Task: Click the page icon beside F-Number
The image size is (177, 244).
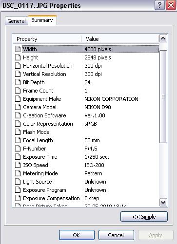Action: pos(18,149)
